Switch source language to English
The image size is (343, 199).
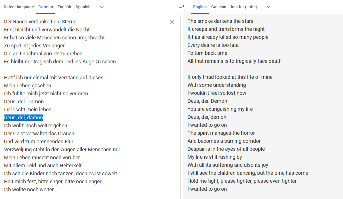click(64, 7)
